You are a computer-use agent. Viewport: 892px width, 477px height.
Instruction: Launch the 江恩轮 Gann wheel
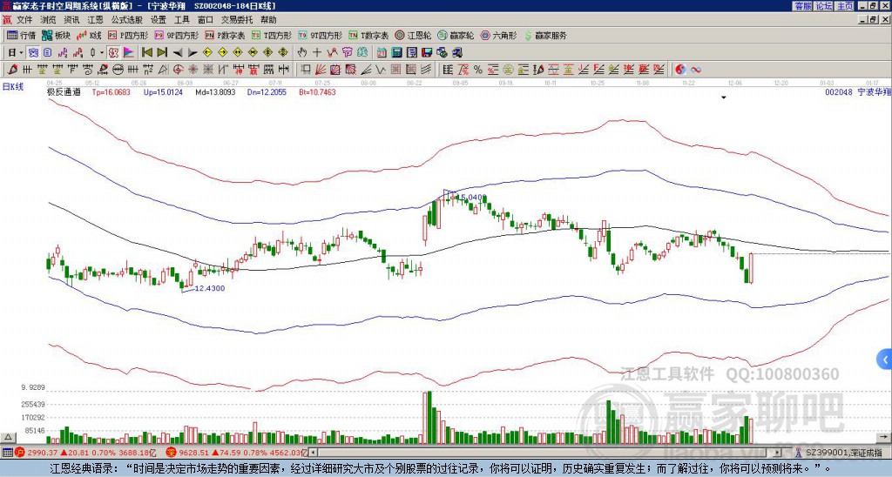[x=412, y=35]
